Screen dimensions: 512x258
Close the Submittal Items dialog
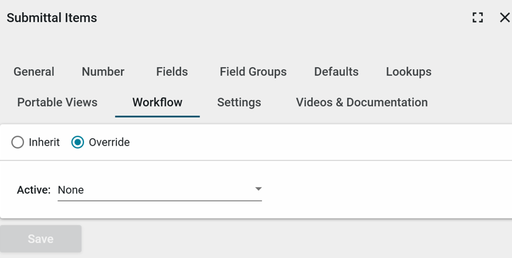coord(505,18)
